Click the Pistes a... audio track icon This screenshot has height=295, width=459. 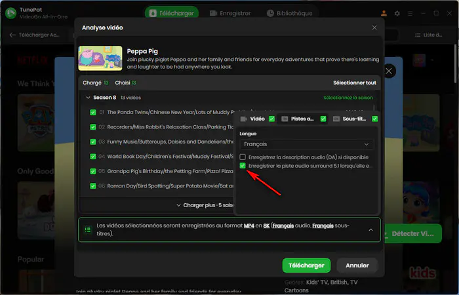tap(285, 119)
